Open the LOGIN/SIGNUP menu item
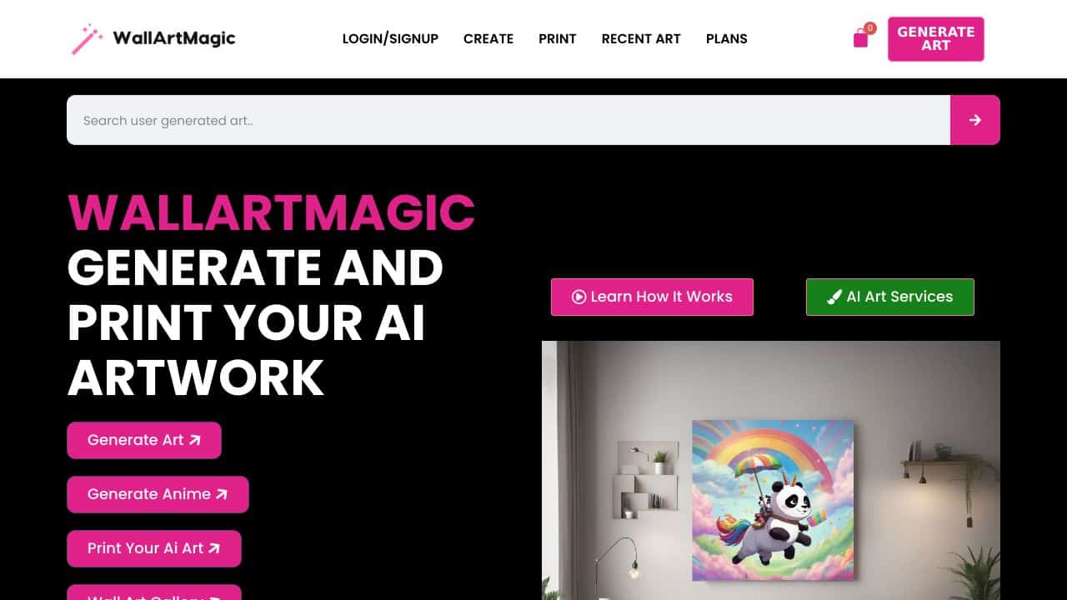 (x=390, y=38)
